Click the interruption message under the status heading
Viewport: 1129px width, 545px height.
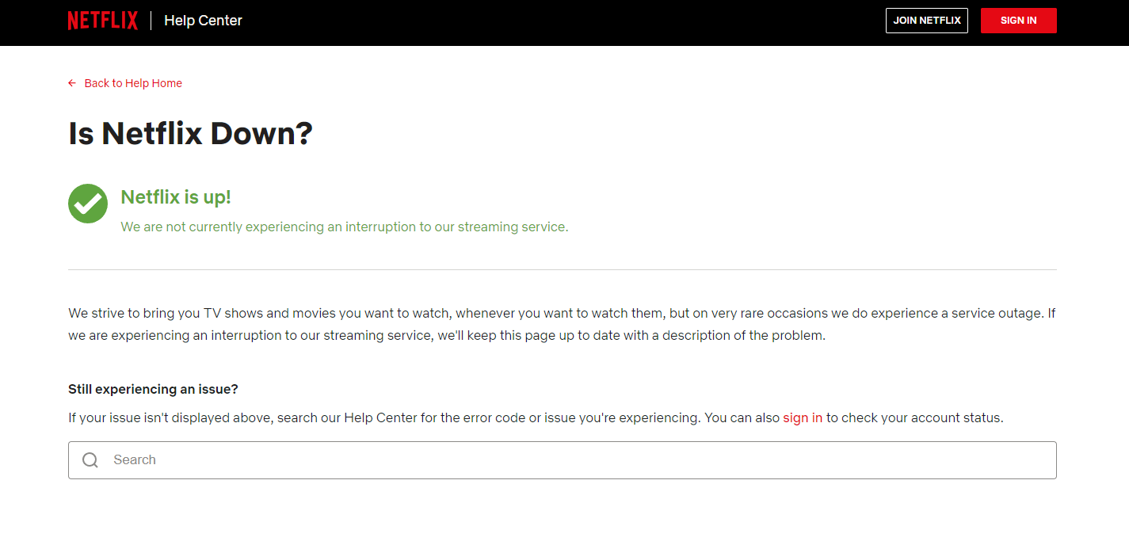[344, 227]
